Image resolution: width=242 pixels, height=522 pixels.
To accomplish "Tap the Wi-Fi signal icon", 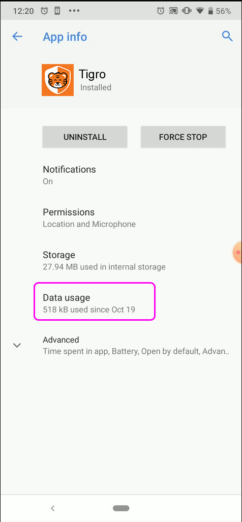I will click(x=200, y=11).
